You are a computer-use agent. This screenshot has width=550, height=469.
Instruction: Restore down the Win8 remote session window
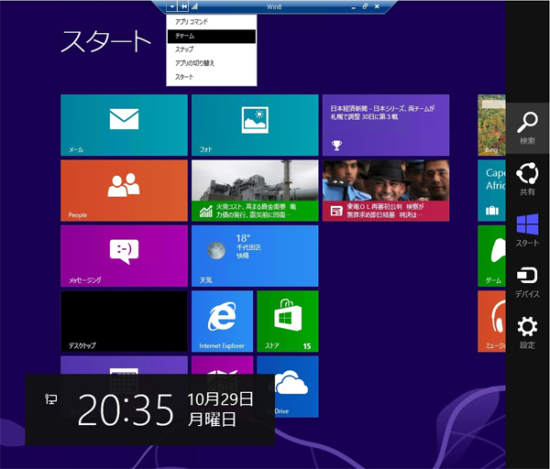[x=365, y=6]
